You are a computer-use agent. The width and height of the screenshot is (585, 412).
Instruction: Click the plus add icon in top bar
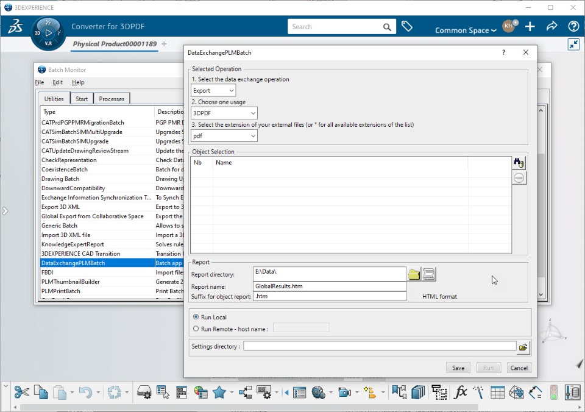coord(530,26)
